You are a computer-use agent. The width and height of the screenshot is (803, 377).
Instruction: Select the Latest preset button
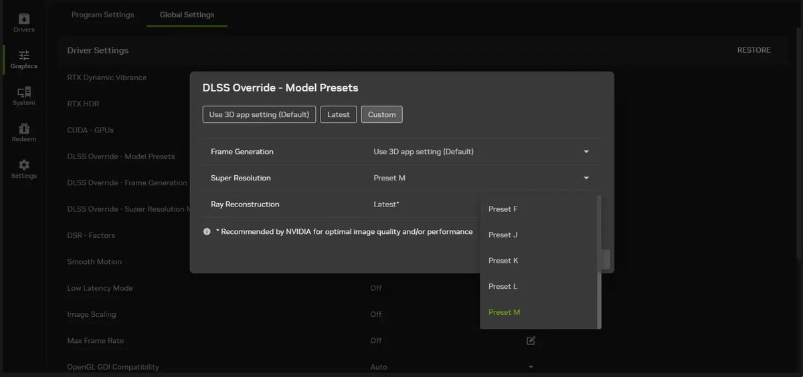tap(339, 114)
